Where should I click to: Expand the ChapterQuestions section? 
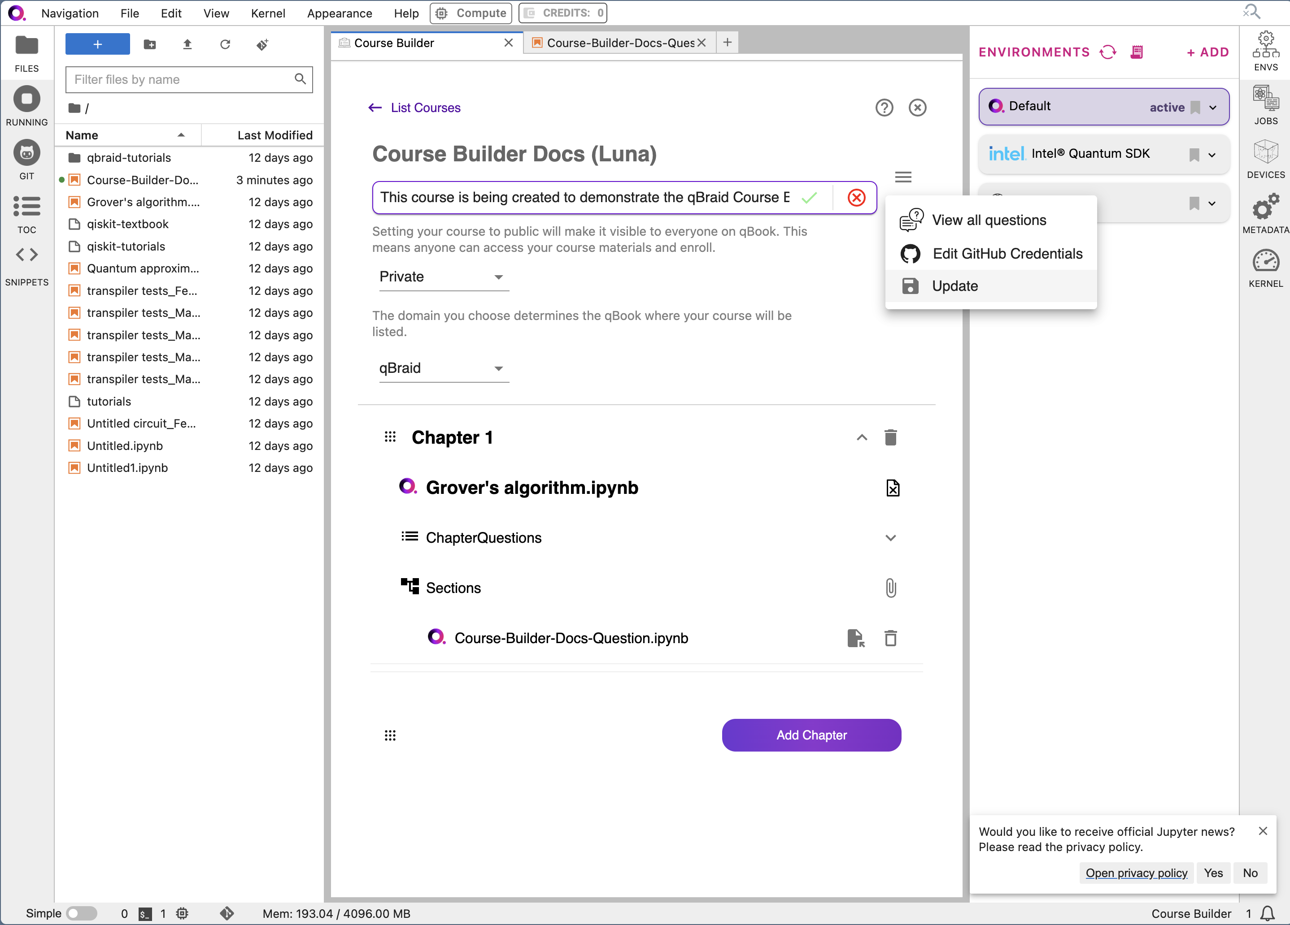tap(891, 538)
